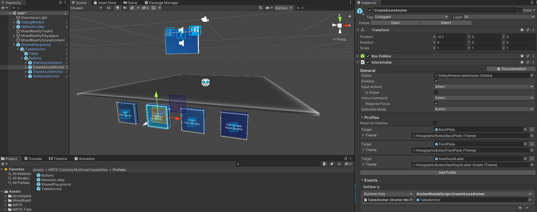Open Shaded draw mode dropdown
The height and width of the screenshot is (212, 537).
pos(86,8)
